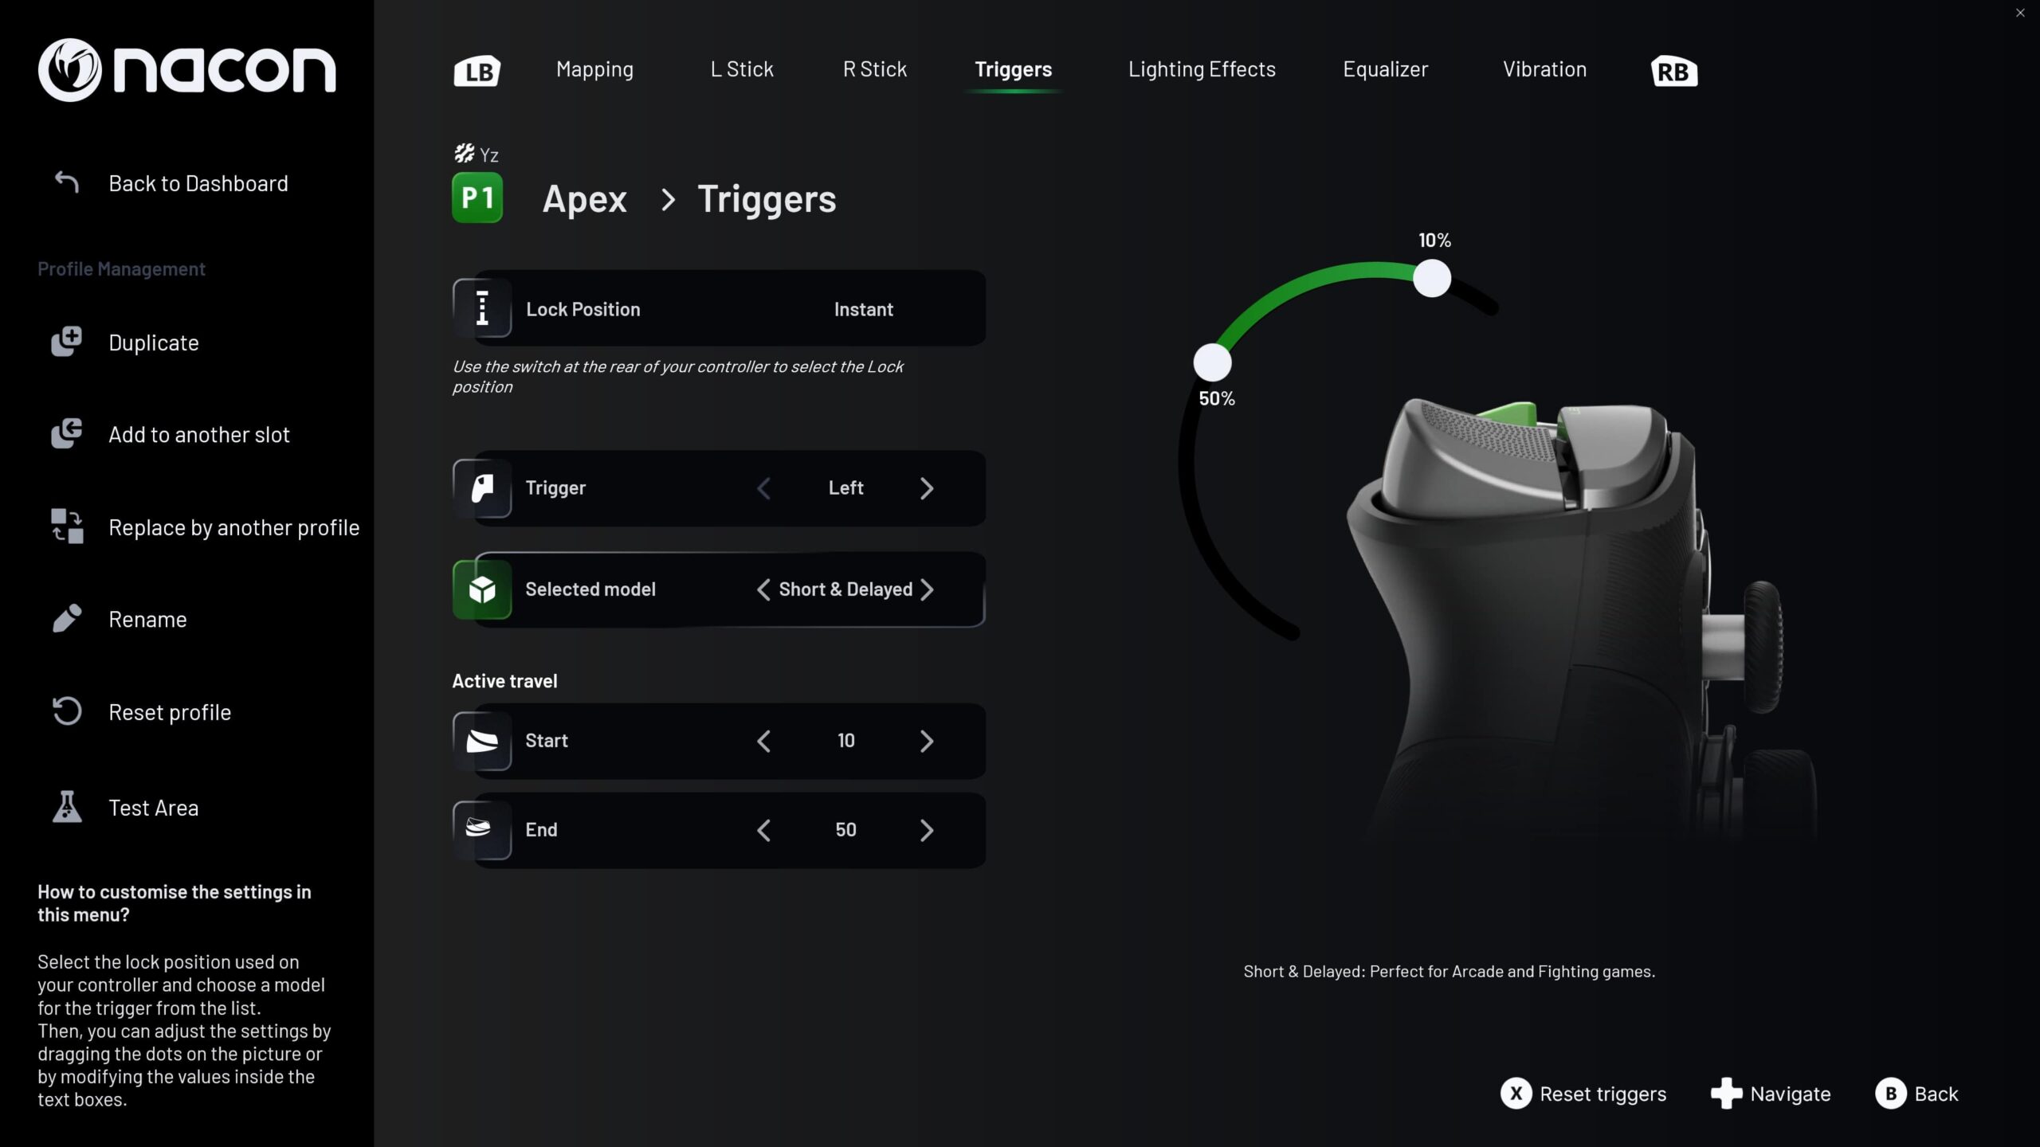Viewport: 2040px width, 1147px height.
Task: Click the Rename pencil icon
Action: (67, 619)
